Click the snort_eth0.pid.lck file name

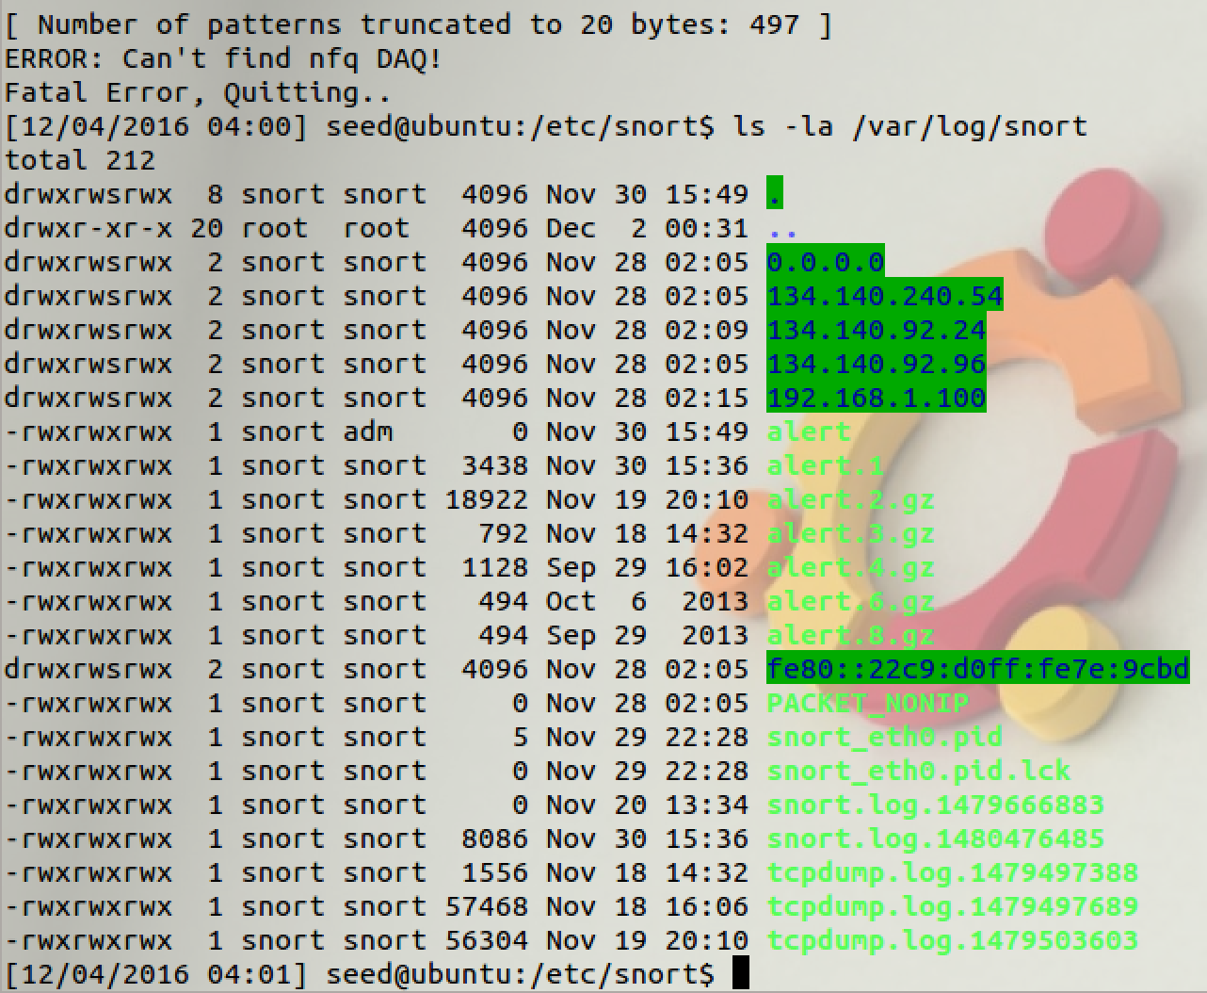click(918, 772)
